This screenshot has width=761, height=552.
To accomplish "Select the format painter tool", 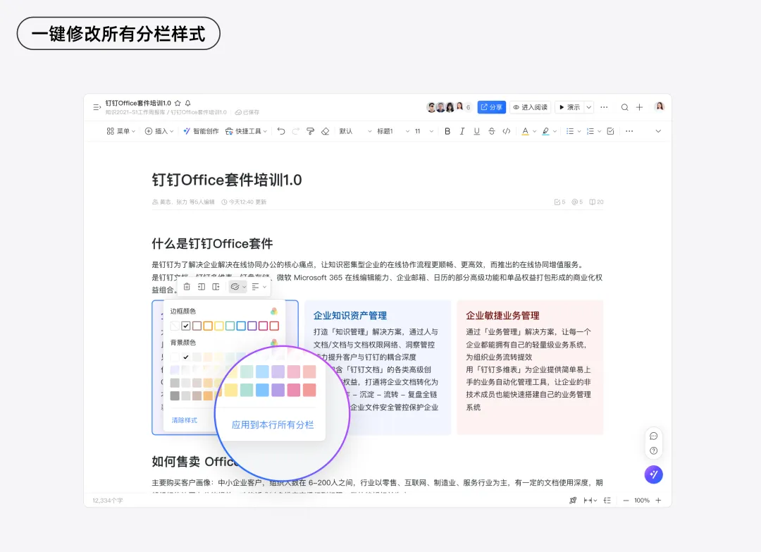I will click(x=311, y=131).
